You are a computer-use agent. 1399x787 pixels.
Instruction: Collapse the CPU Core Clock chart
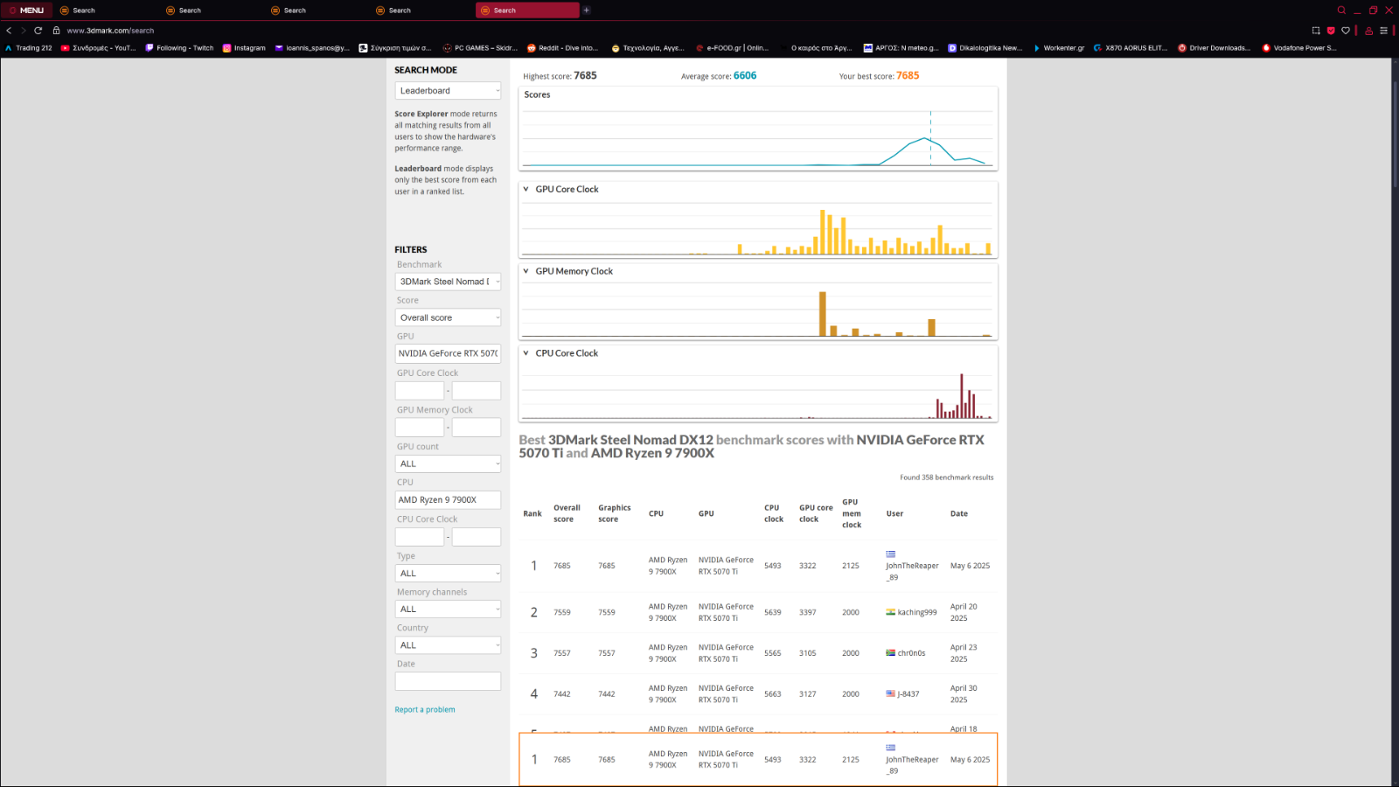coord(526,353)
